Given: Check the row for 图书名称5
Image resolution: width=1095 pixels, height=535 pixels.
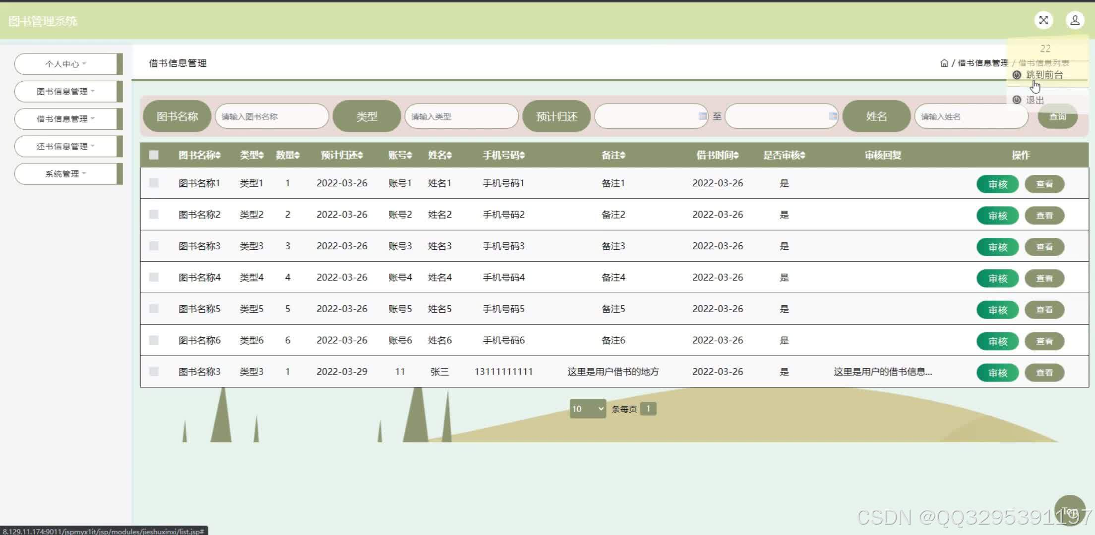Looking at the screenshot, I should (154, 309).
